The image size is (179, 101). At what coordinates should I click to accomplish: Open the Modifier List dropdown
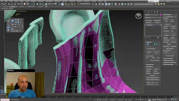(153, 17)
